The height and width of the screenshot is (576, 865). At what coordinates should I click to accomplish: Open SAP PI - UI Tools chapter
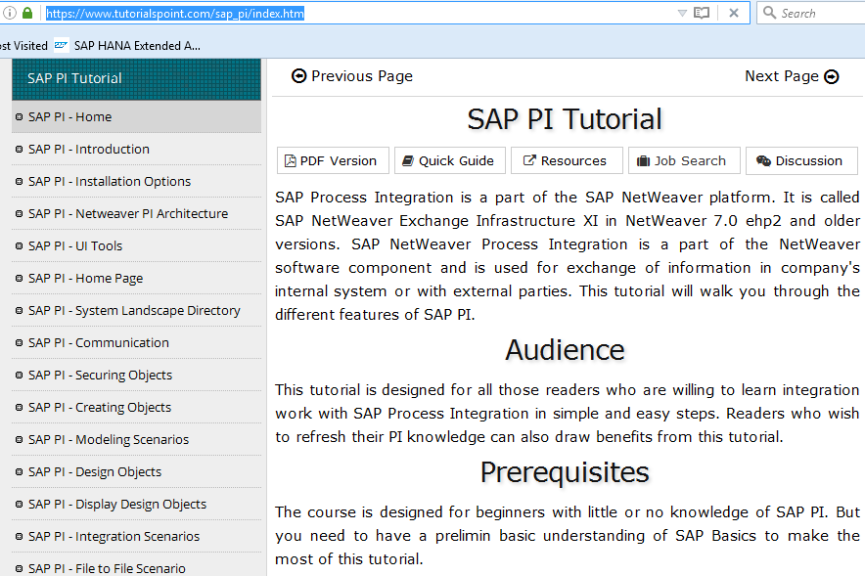click(x=136, y=245)
